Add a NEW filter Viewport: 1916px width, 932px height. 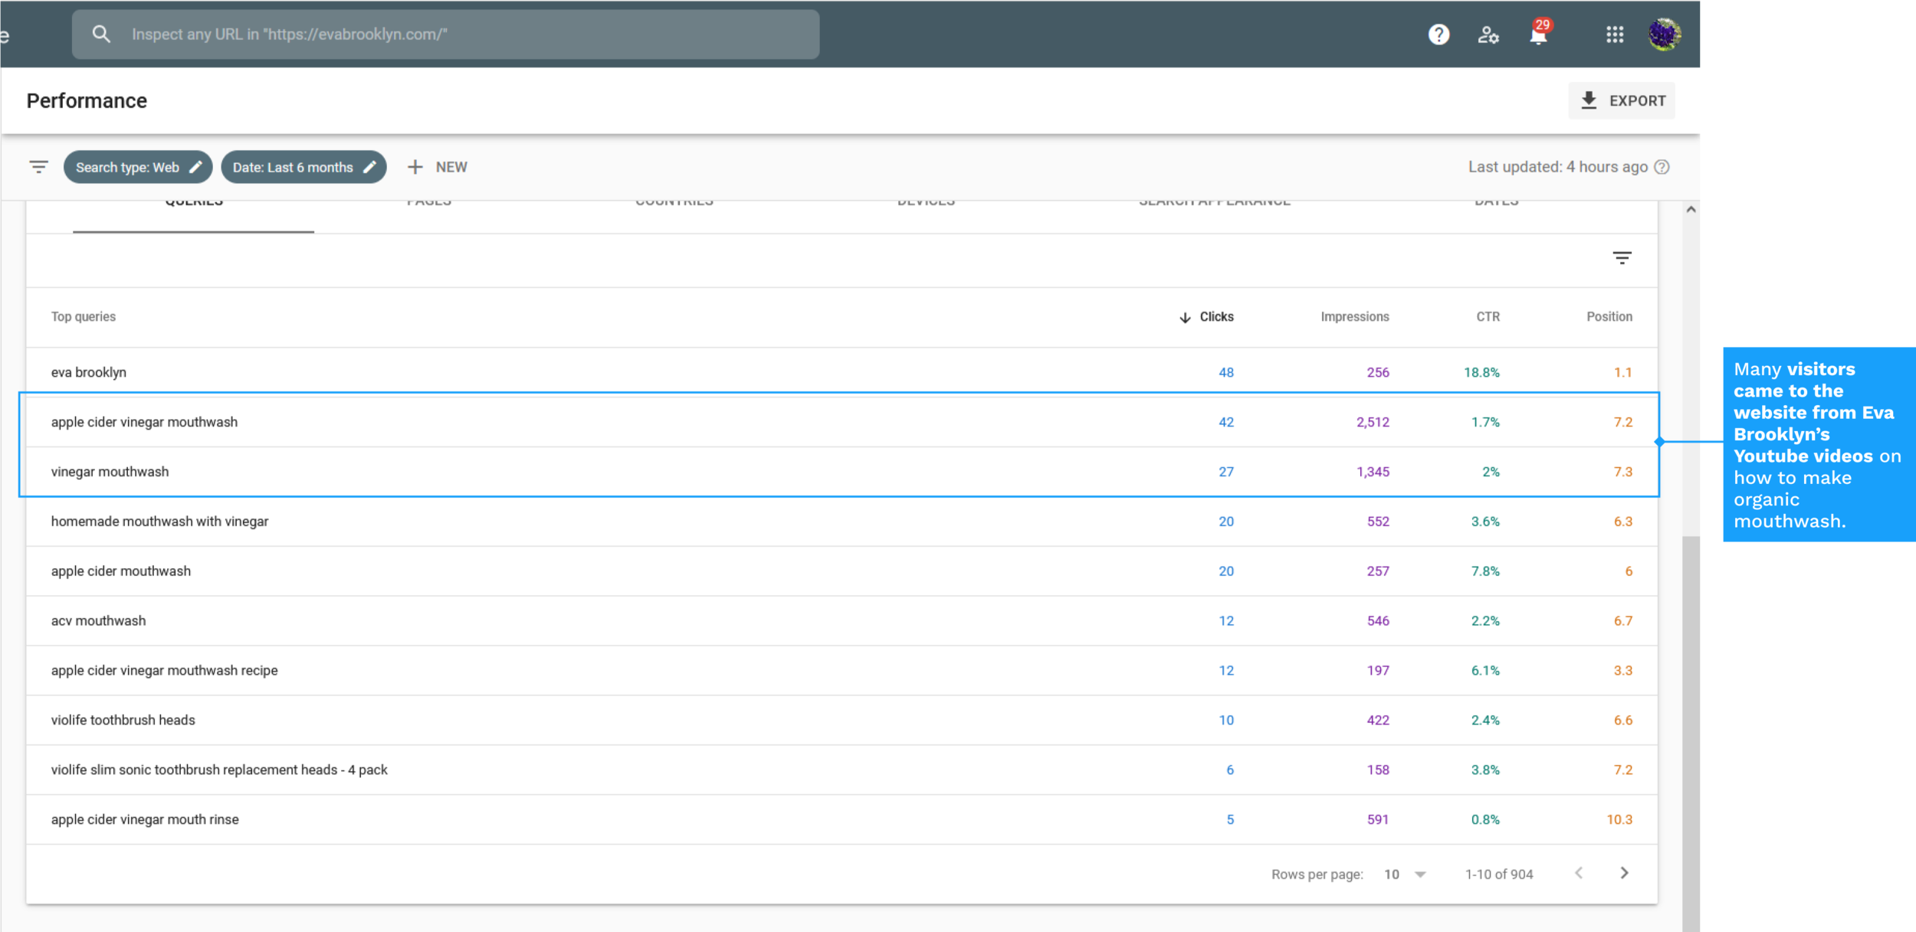pos(438,167)
